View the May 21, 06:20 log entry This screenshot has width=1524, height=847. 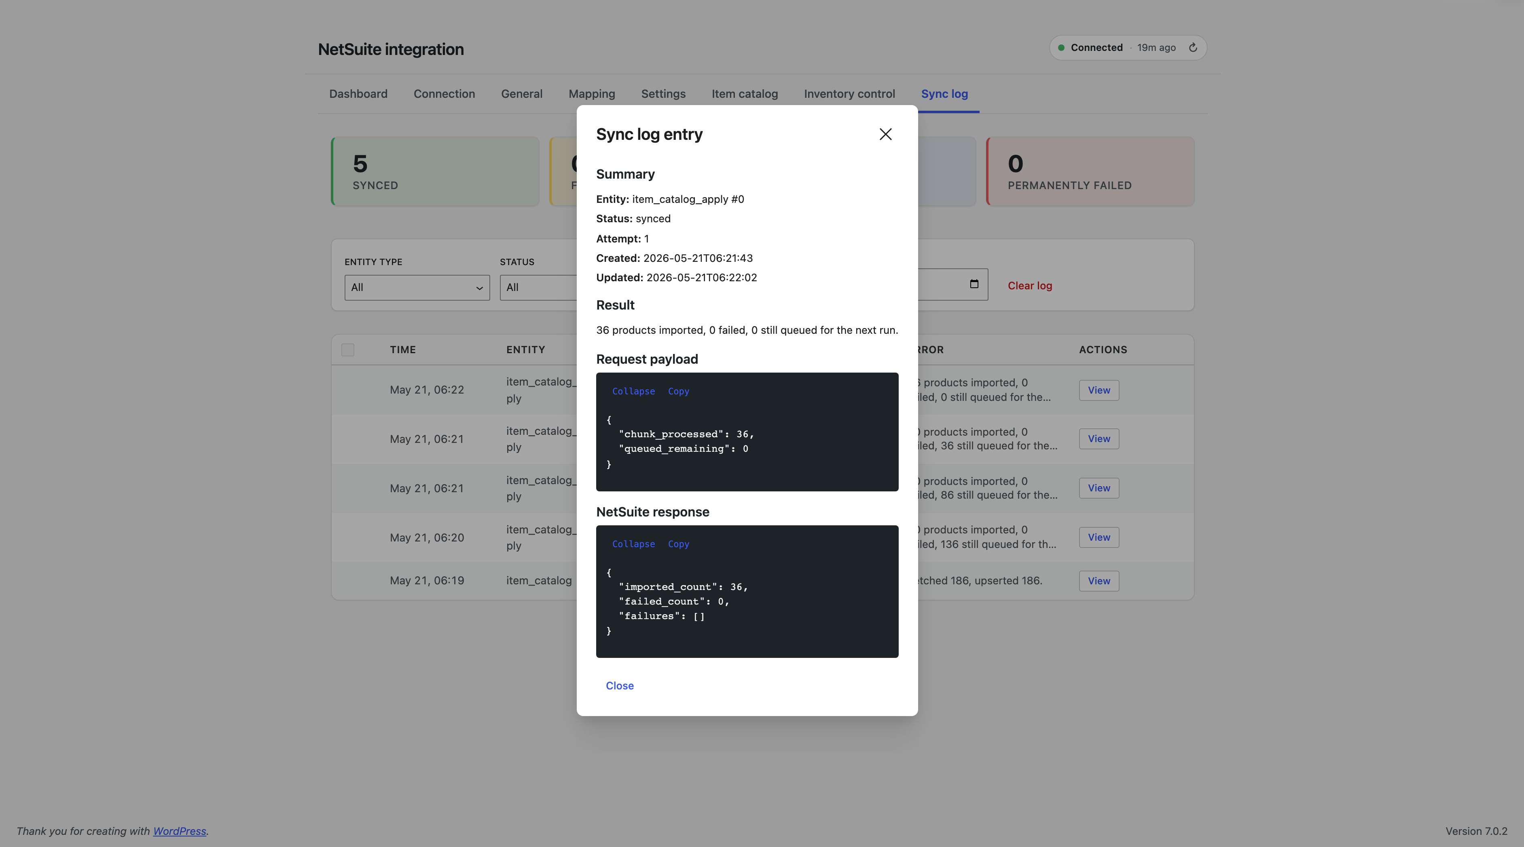pyautogui.click(x=1099, y=537)
